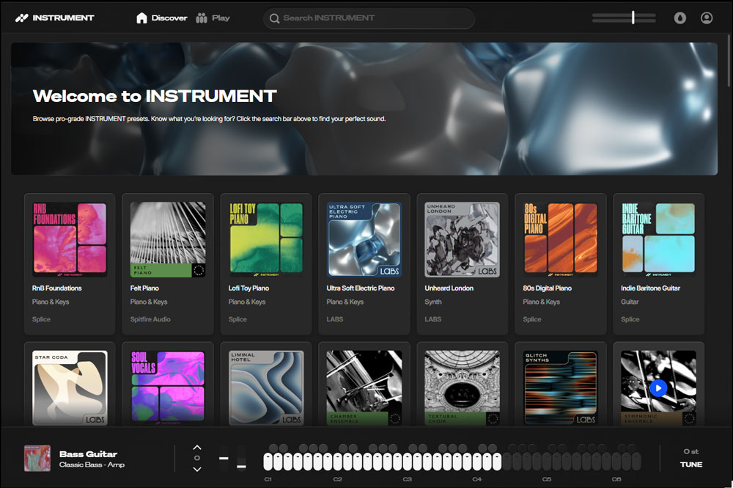Adjust the master volume slider
Image resolution: width=733 pixels, height=488 pixels.
coord(633,18)
